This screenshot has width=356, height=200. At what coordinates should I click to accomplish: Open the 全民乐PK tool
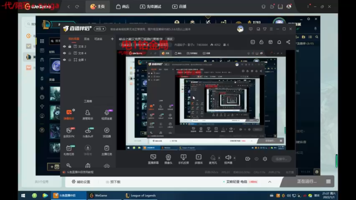pyautogui.click(x=69, y=132)
